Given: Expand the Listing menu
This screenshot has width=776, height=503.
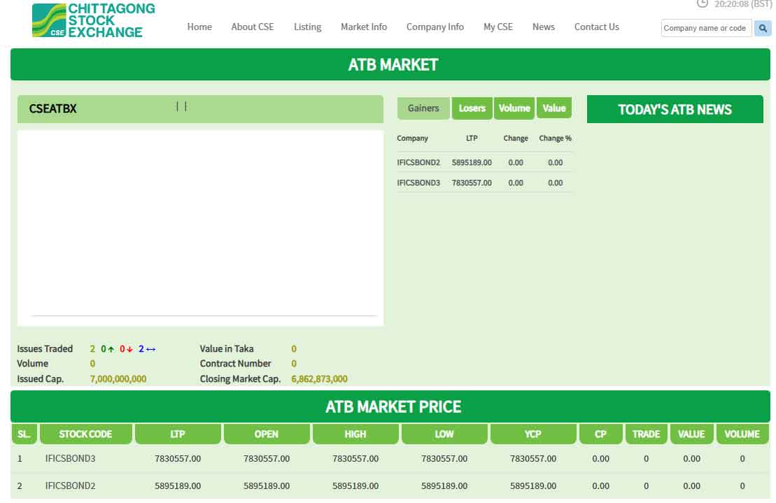Looking at the screenshot, I should tap(307, 27).
